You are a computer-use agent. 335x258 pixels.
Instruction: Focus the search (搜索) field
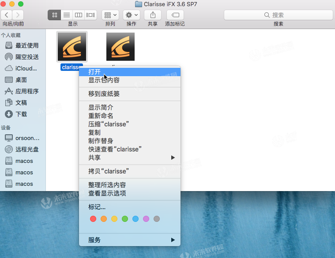(x=279, y=15)
